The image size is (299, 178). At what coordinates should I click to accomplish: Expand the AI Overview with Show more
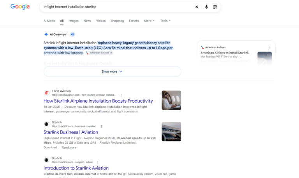(x=112, y=71)
